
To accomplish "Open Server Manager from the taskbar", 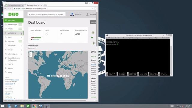I will tap(10, 106).
